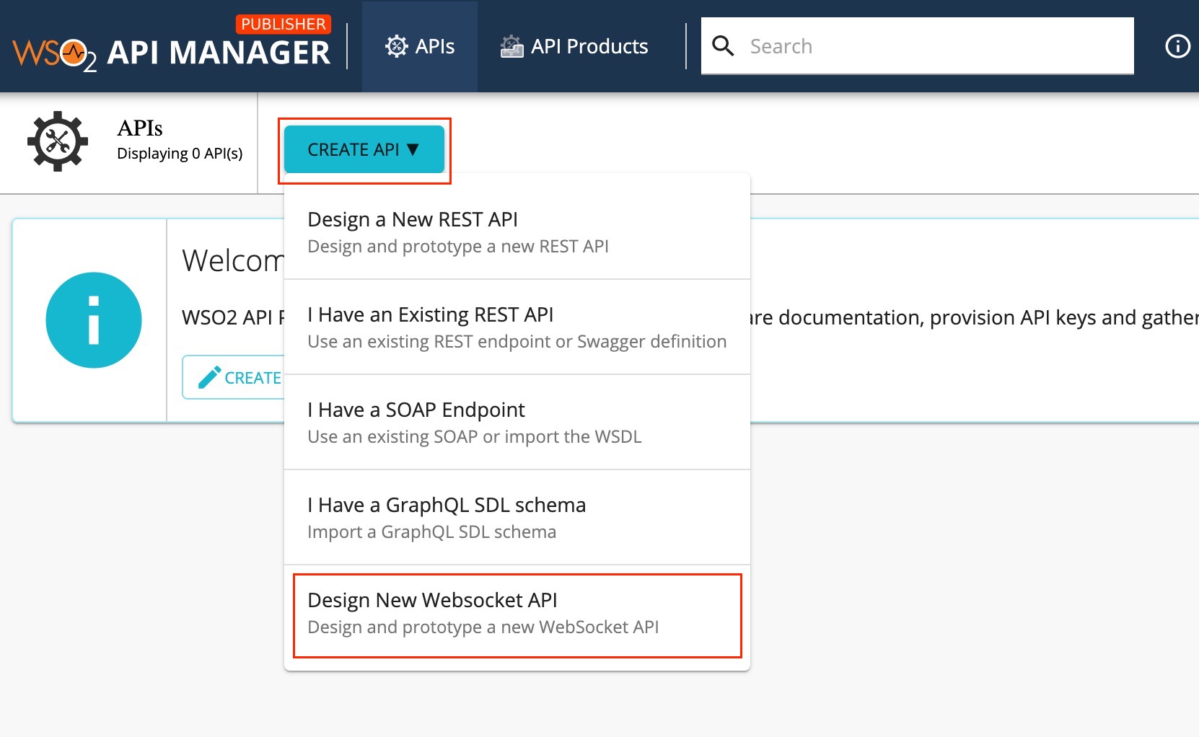Switch to the API Products tab
The image size is (1199, 737).
(x=574, y=45)
